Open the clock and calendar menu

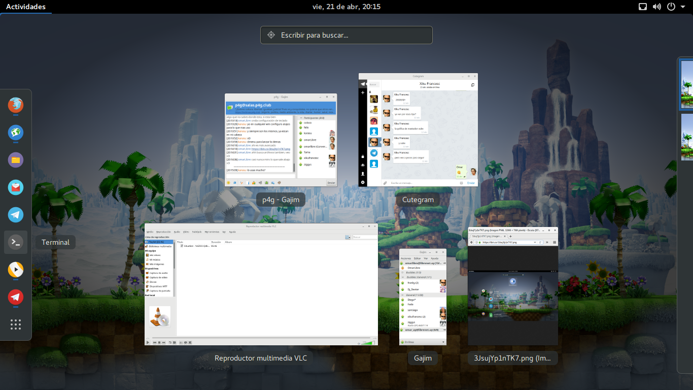coord(346,7)
